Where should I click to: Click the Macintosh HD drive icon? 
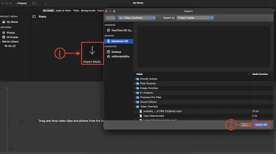click(x=108, y=41)
